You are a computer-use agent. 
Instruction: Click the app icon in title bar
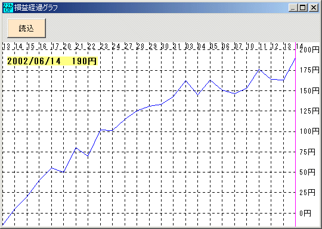click(x=8, y=8)
